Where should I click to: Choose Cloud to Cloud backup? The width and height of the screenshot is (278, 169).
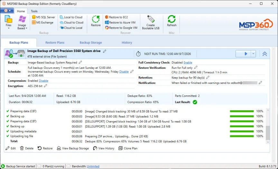pyautogui.click(x=71, y=22)
